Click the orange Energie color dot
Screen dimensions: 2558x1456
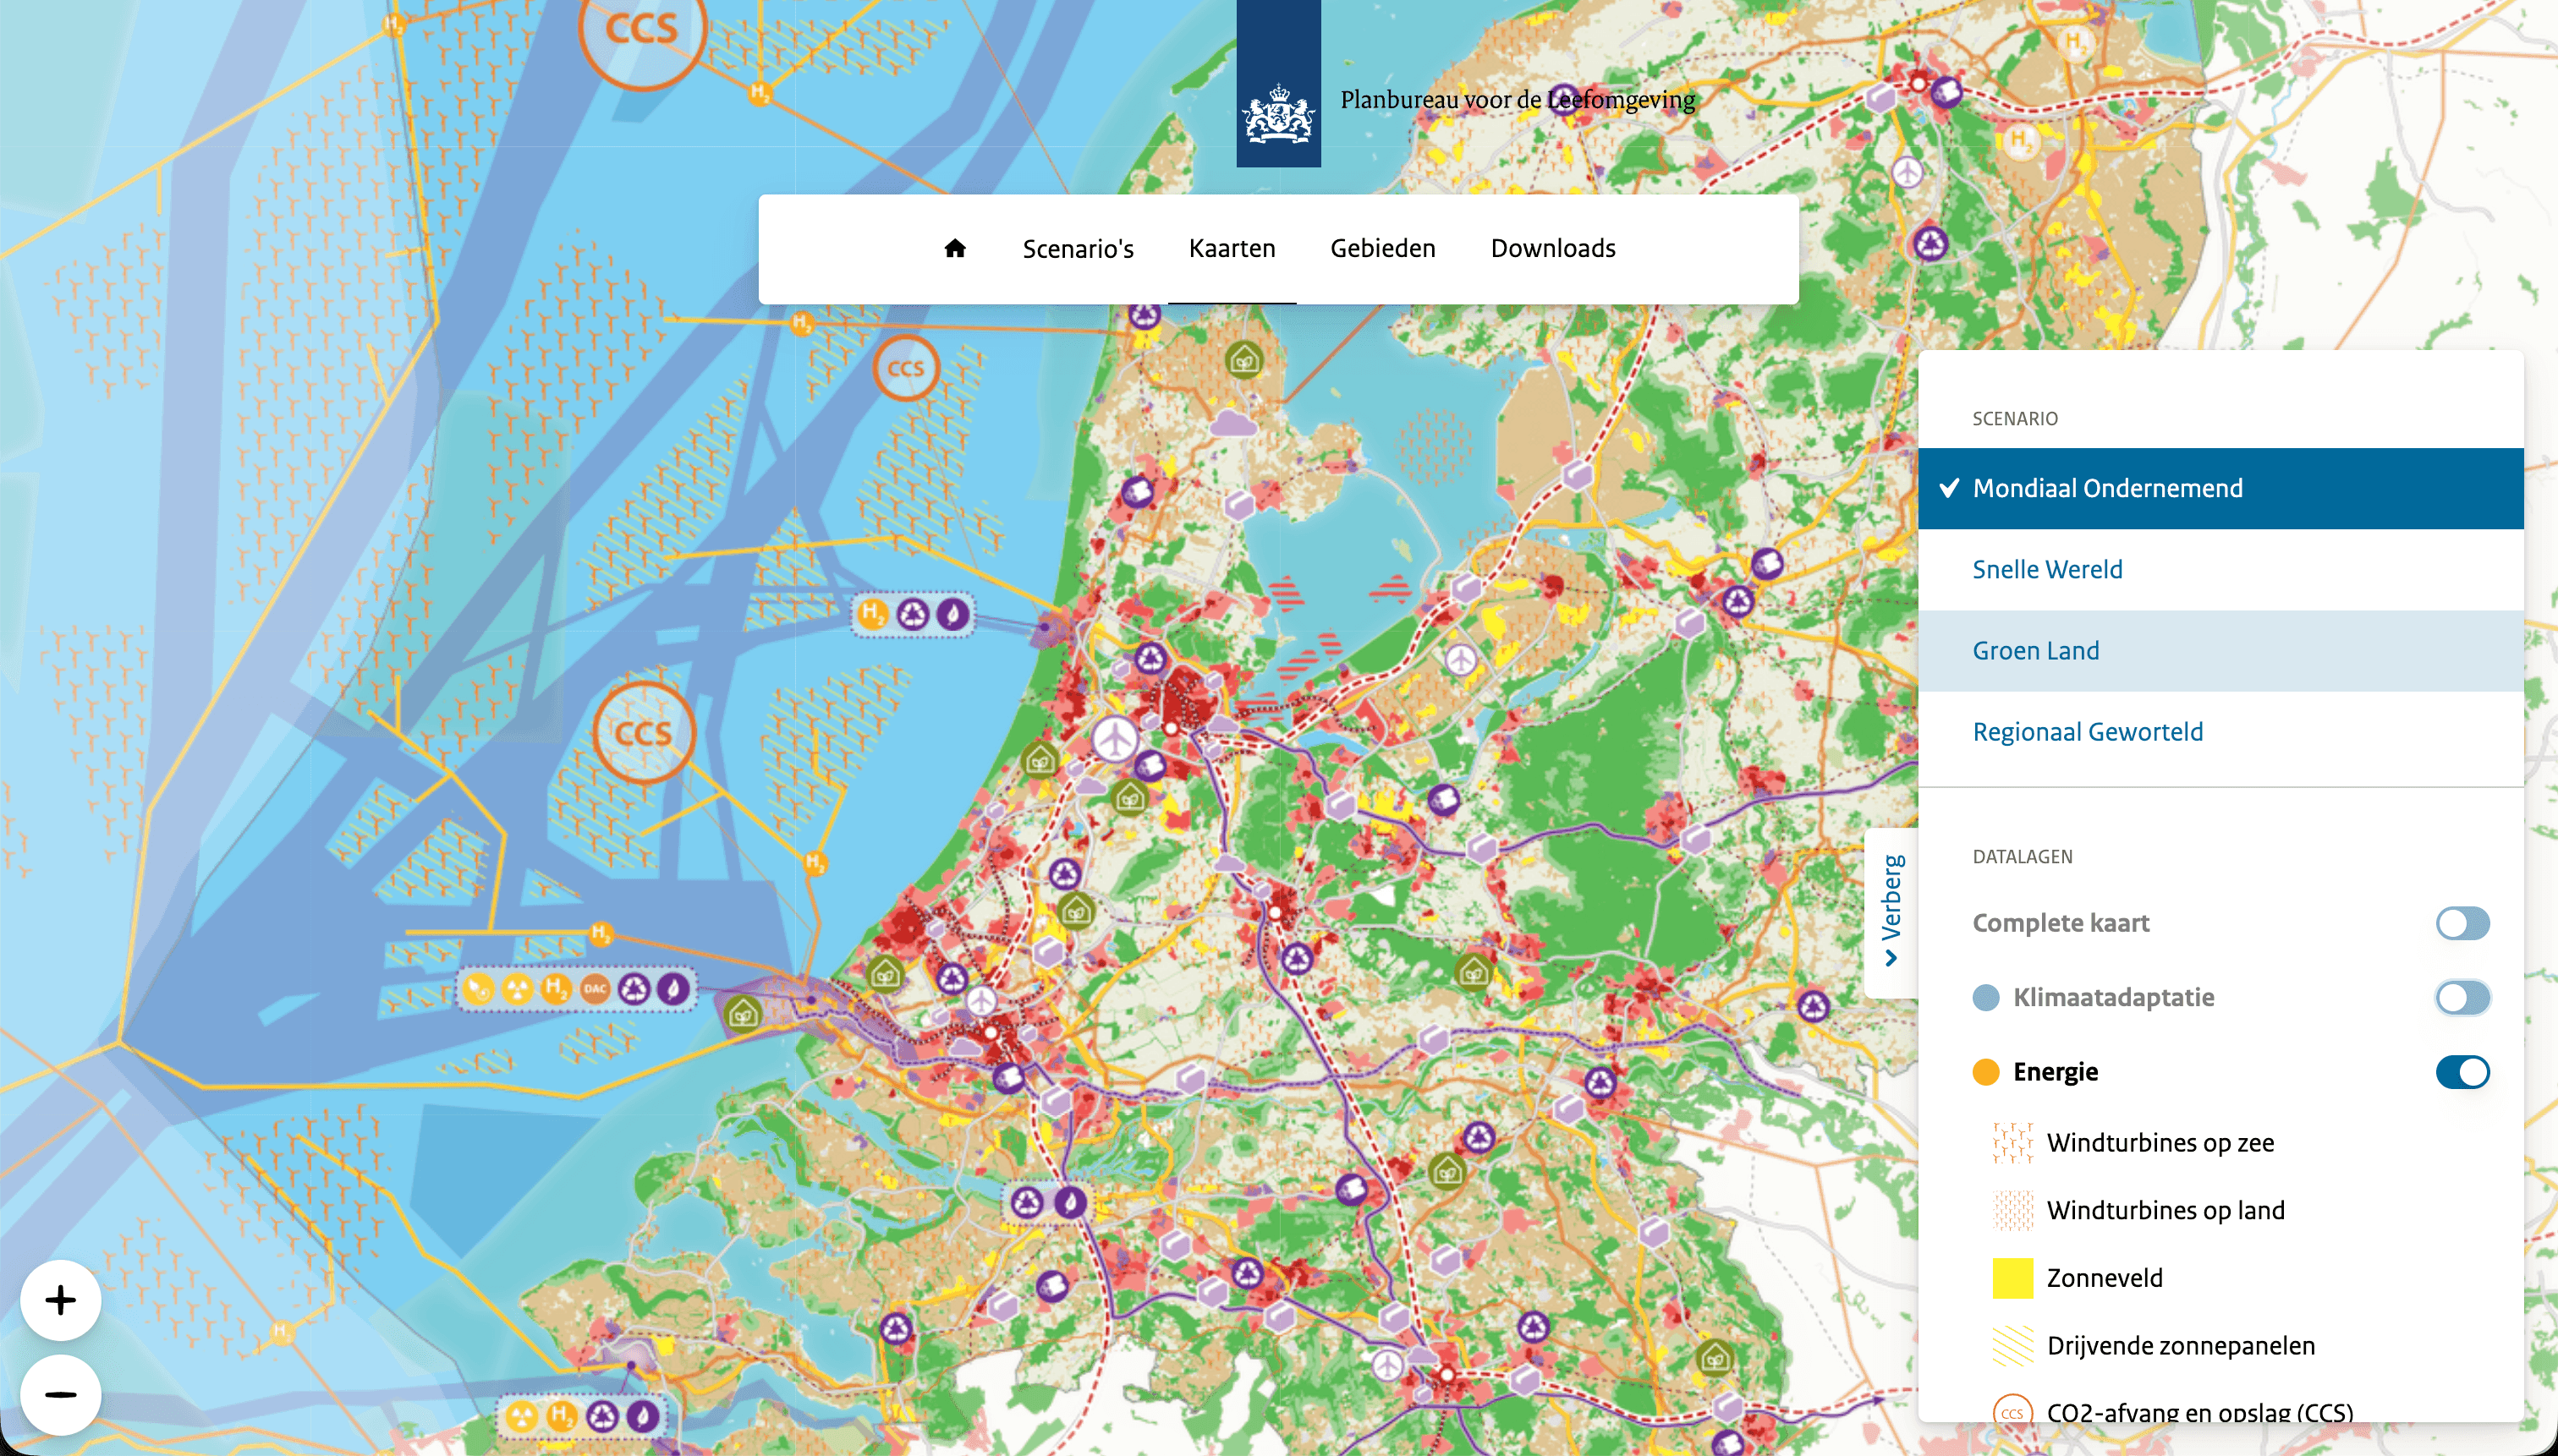(1984, 1072)
